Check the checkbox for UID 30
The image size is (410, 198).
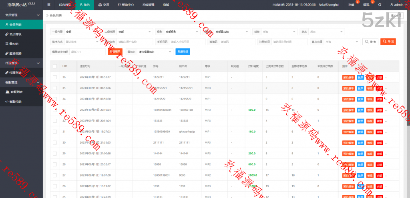(x=55, y=142)
